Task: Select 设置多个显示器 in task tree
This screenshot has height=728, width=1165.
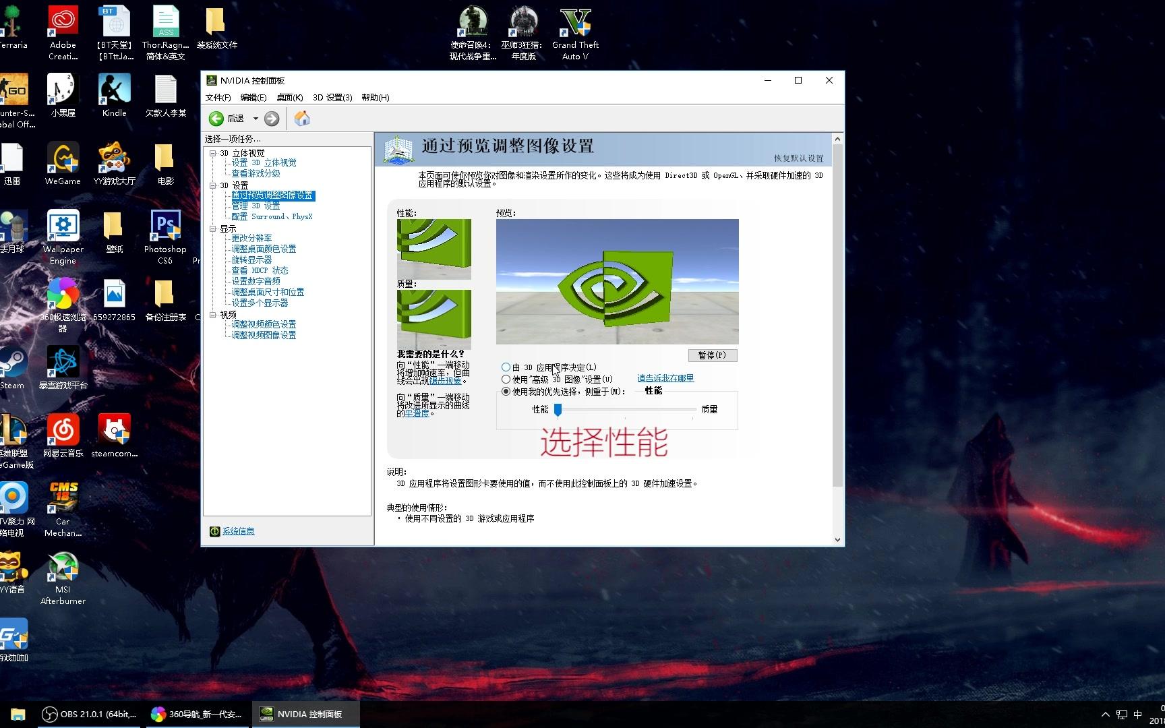Action: tap(260, 303)
